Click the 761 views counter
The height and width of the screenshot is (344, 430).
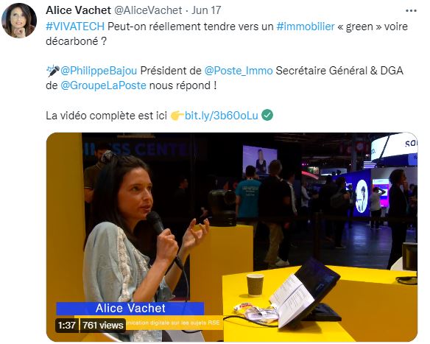click(103, 326)
